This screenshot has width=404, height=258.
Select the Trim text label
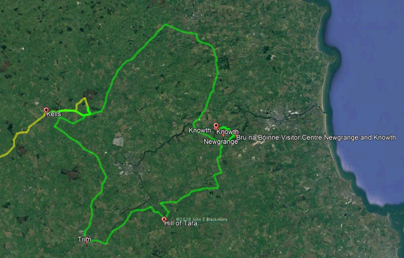(85, 239)
